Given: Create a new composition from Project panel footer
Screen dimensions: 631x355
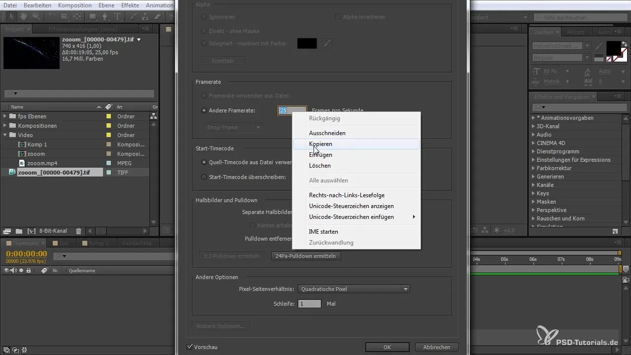Looking at the screenshot, I should 31,231.
